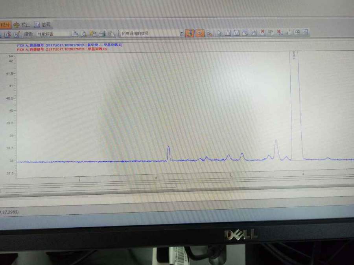Select the delete peak red X tool
This screenshot has width=354, height=265.
click(262, 33)
